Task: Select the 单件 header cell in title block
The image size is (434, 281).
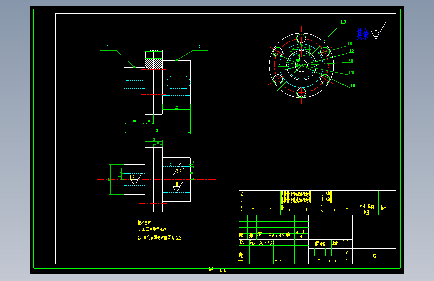Action: point(363,206)
